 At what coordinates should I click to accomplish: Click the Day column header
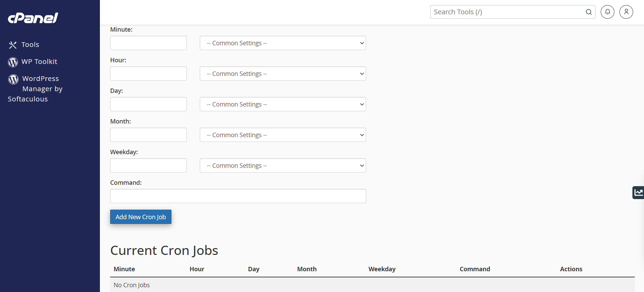[254, 269]
